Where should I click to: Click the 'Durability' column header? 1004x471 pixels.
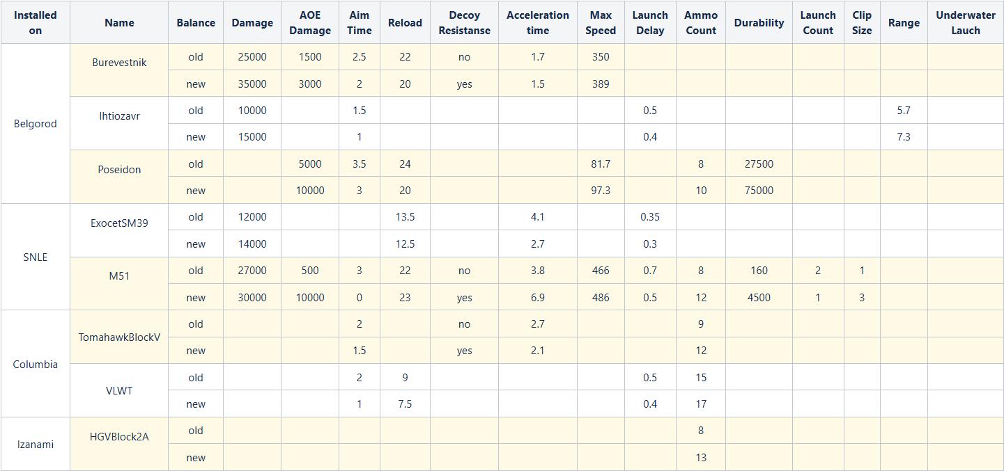(x=759, y=22)
